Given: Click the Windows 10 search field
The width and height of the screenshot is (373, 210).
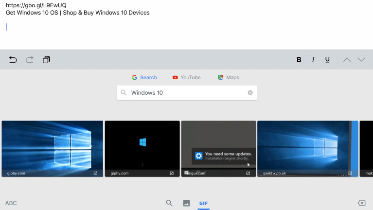Looking at the screenshot, I should click(x=187, y=93).
